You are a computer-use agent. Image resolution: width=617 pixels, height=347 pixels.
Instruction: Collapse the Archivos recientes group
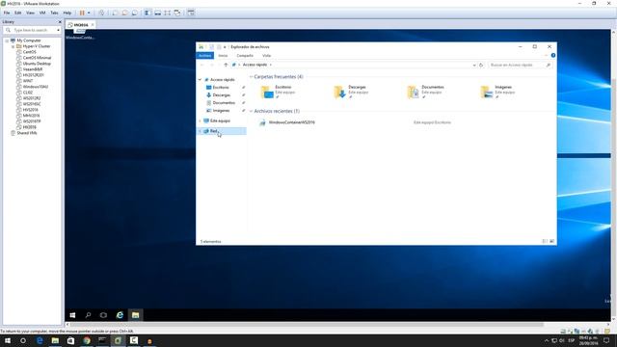click(251, 112)
